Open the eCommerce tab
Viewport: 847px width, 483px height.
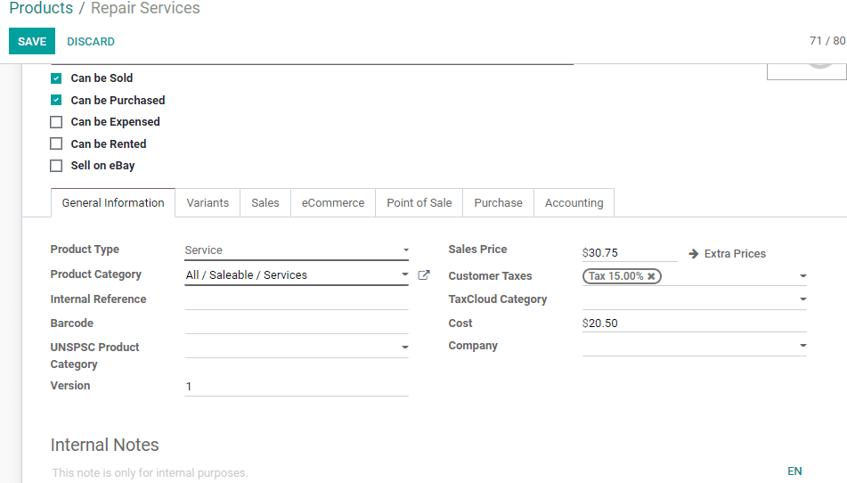[333, 202]
